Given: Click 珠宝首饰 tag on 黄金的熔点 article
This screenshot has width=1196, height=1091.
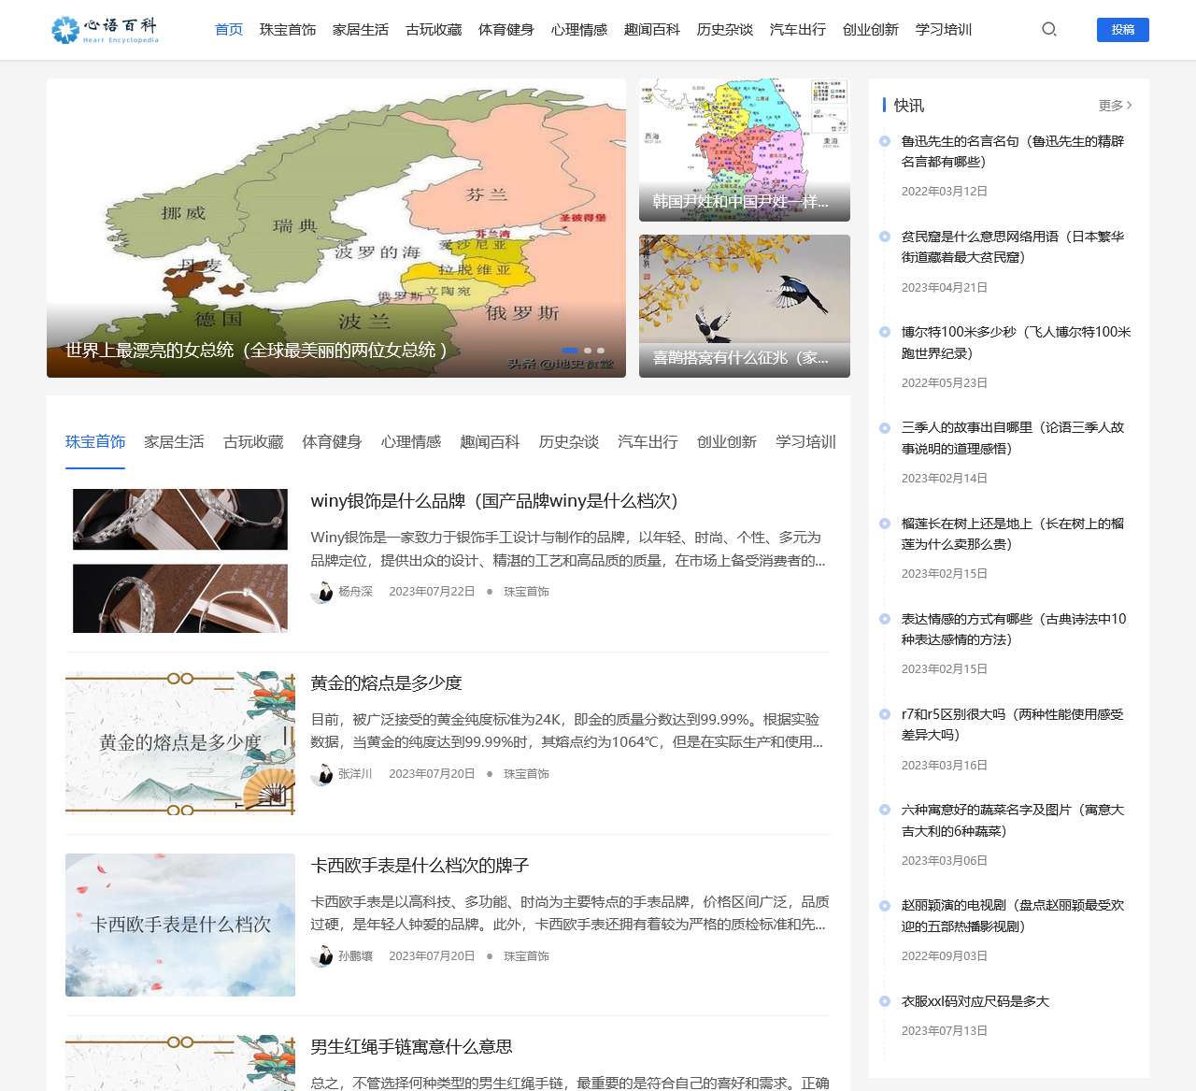Looking at the screenshot, I should 526,774.
